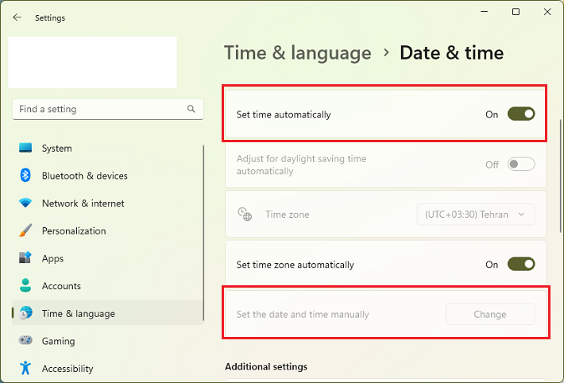Click the user profile area
This screenshot has width=564, height=383.
click(x=92, y=62)
